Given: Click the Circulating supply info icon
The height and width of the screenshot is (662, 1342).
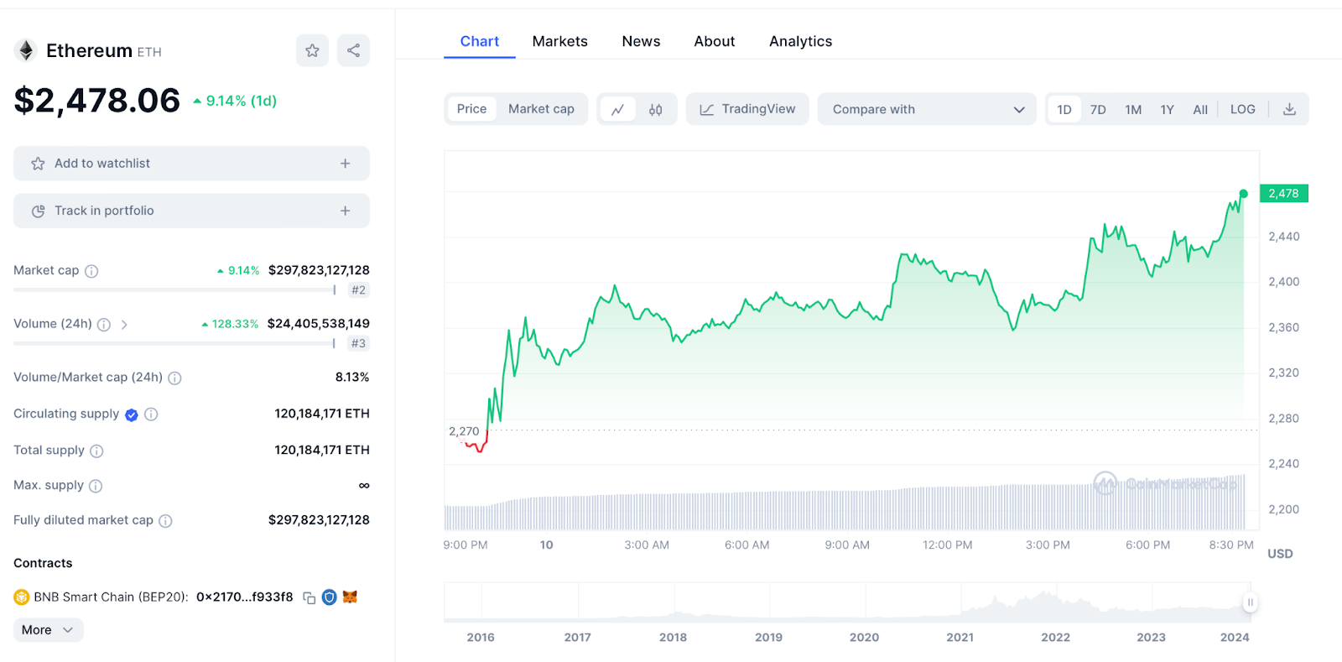Looking at the screenshot, I should coord(151,414).
